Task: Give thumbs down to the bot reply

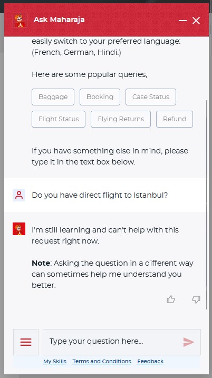Action: tap(196, 299)
